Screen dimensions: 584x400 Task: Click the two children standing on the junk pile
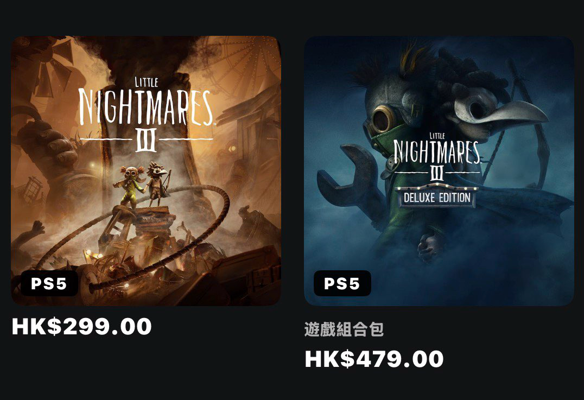tap(142, 185)
